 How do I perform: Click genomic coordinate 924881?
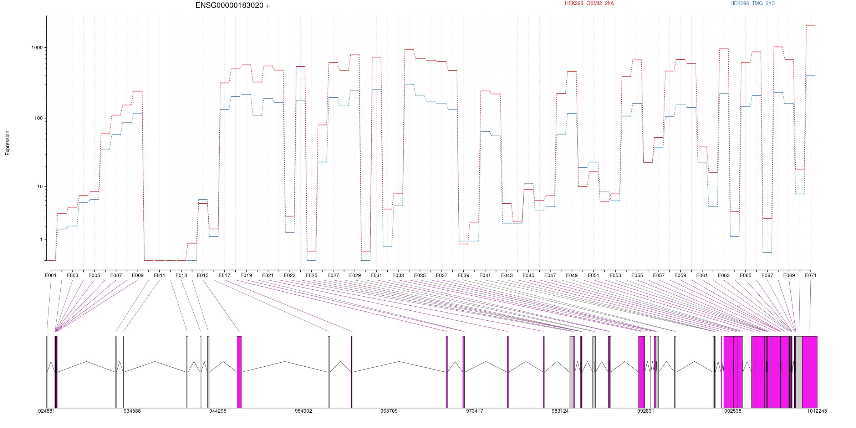pos(47,411)
